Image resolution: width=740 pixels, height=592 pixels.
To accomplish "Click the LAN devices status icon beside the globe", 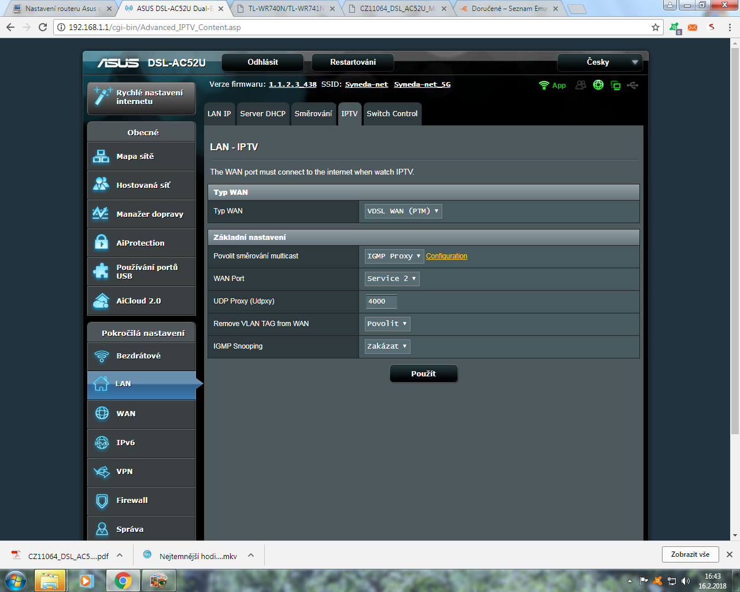I will click(x=616, y=86).
